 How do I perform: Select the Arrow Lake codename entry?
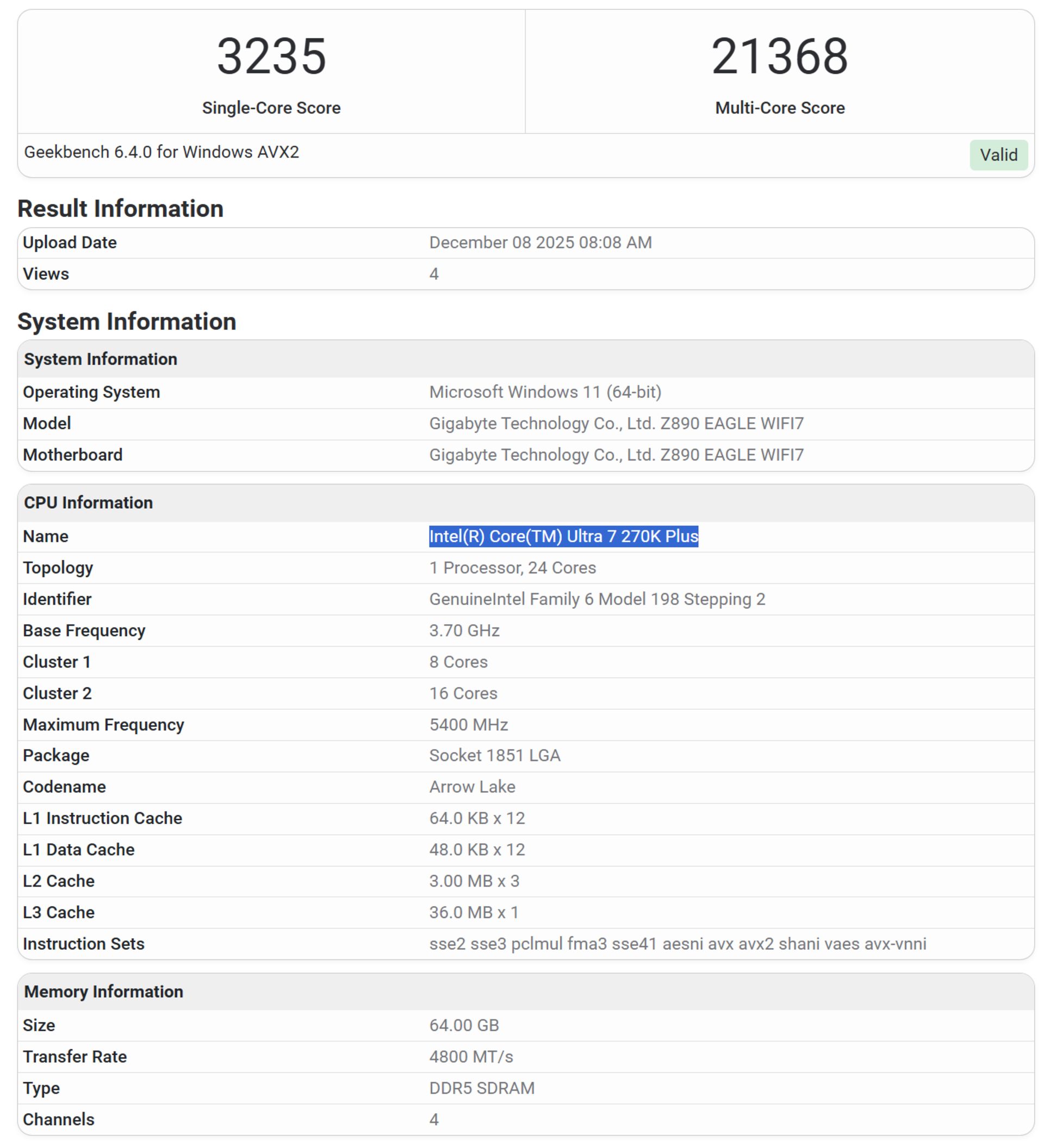471,786
